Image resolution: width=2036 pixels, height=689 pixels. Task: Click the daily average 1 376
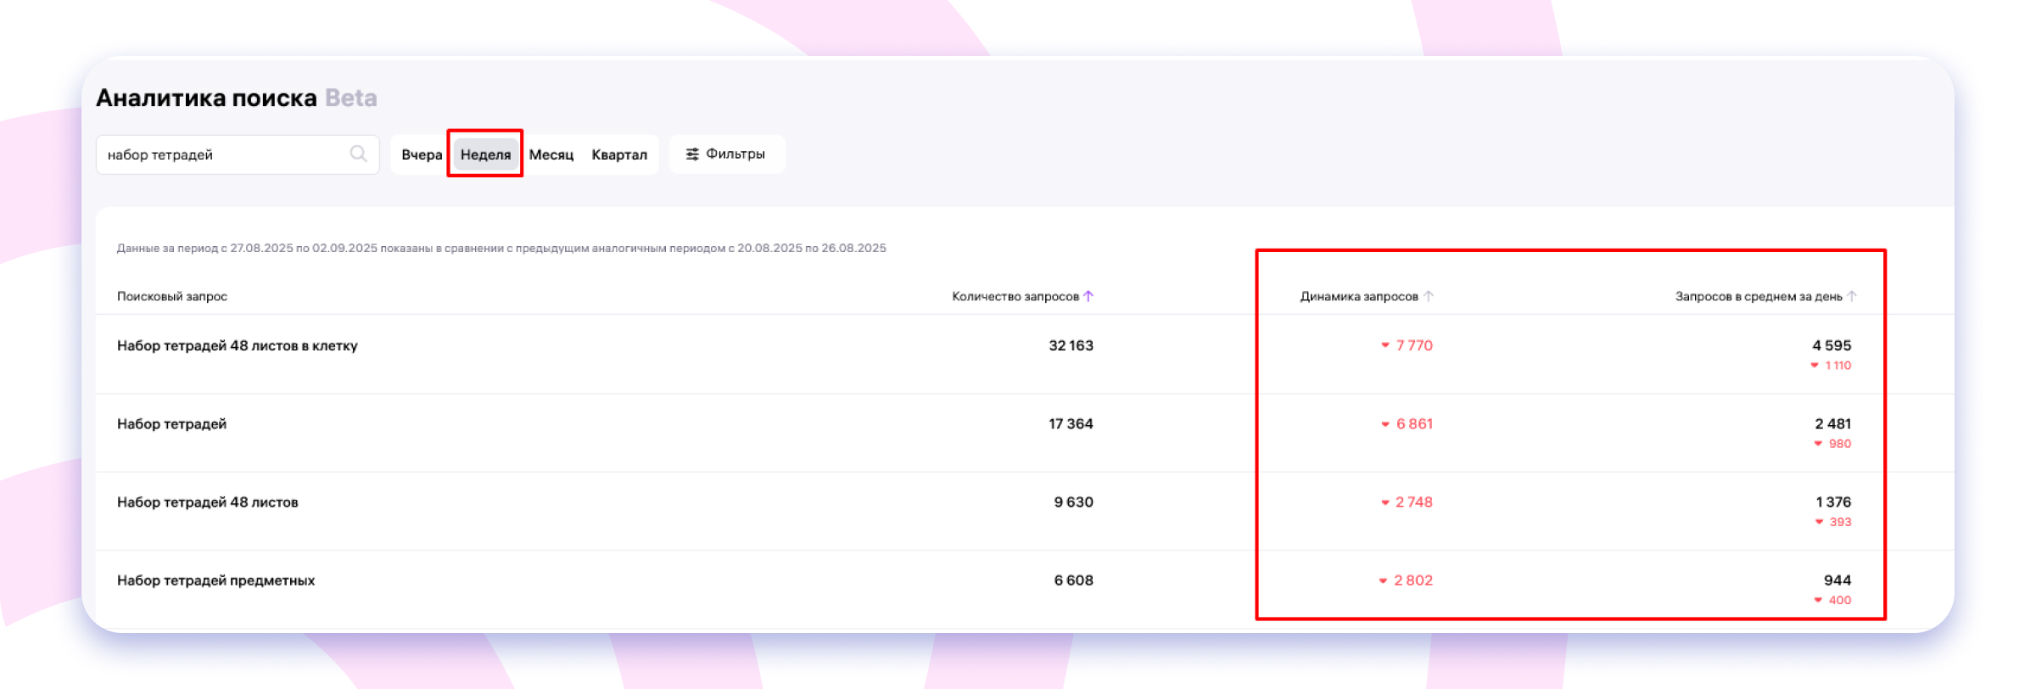click(x=1833, y=501)
